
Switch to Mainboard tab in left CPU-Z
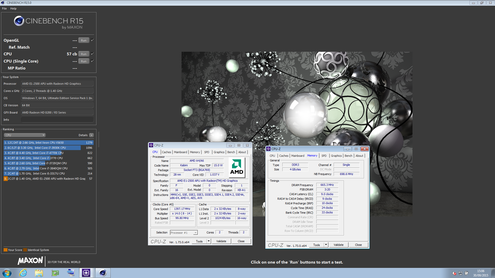click(180, 152)
